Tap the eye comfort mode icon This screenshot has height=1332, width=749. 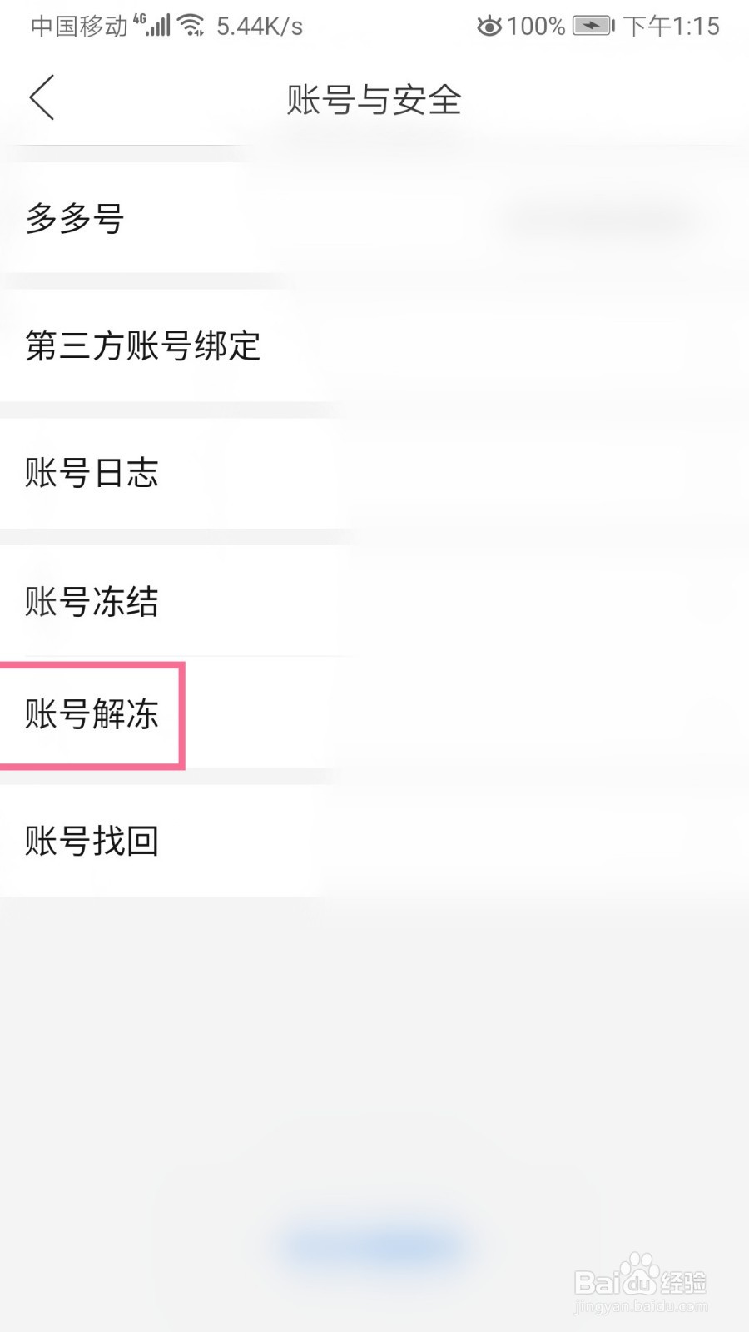489,27
